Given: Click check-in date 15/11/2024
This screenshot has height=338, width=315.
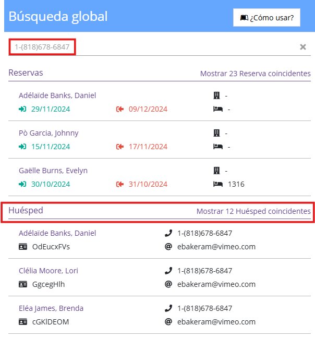Looking at the screenshot, I should click(x=51, y=147).
